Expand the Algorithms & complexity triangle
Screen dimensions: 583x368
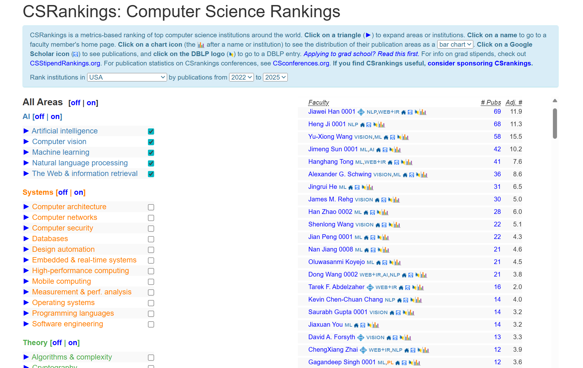pyautogui.click(x=26, y=357)
